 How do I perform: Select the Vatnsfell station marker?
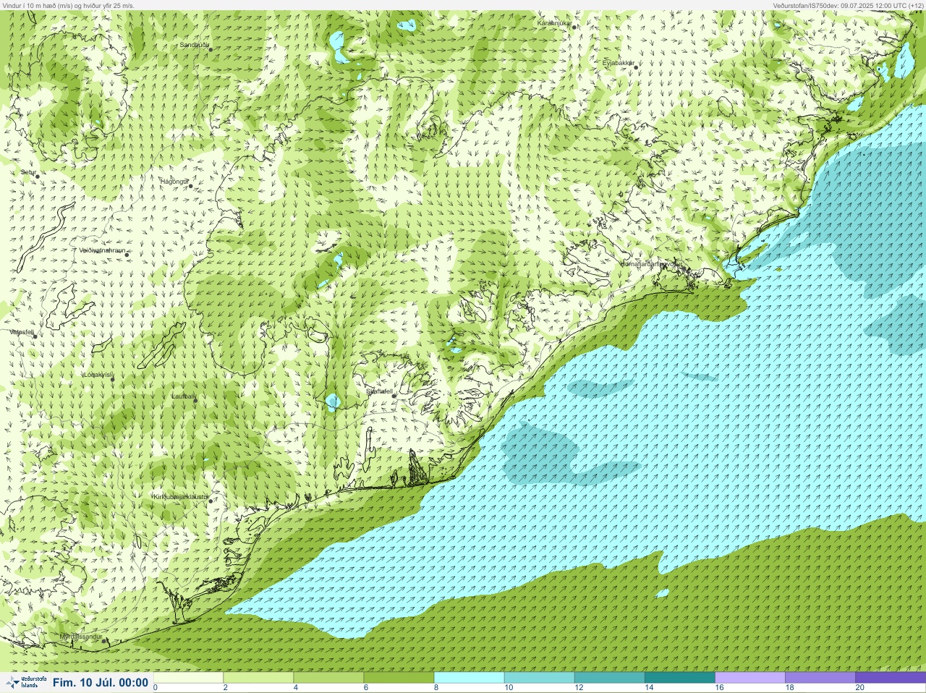pyautogui.click(x=34, y=336)
